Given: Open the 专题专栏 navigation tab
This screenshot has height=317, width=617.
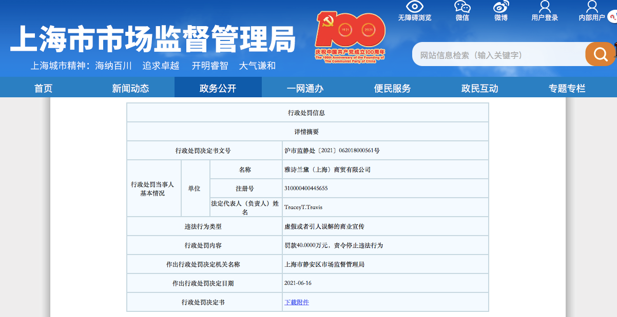Looking at the screenshot, I should (x=567, y=88).
